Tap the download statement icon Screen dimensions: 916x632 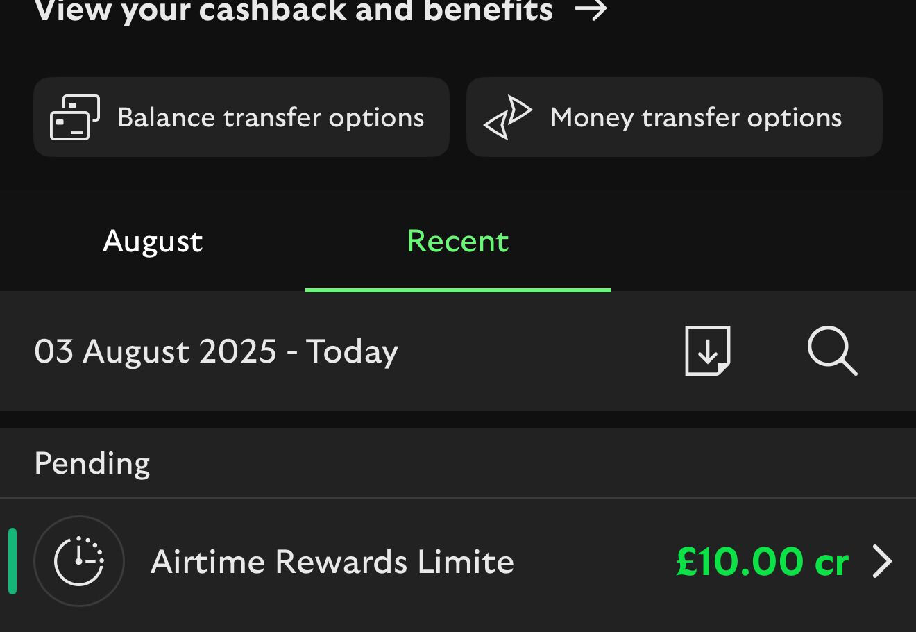pos(707,351)
